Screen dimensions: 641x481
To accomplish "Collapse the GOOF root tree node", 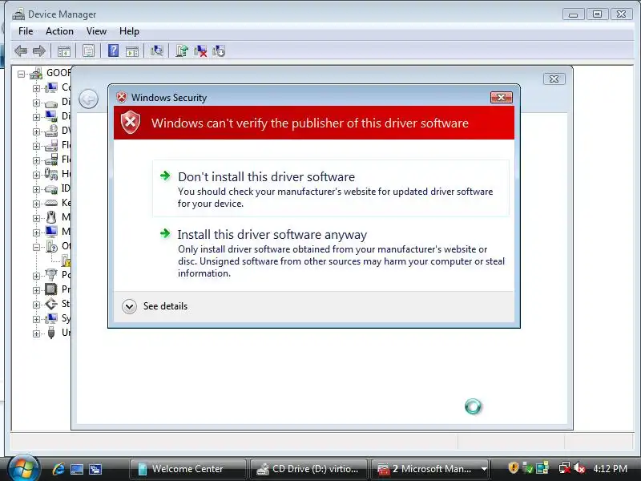I will (21, 74).
